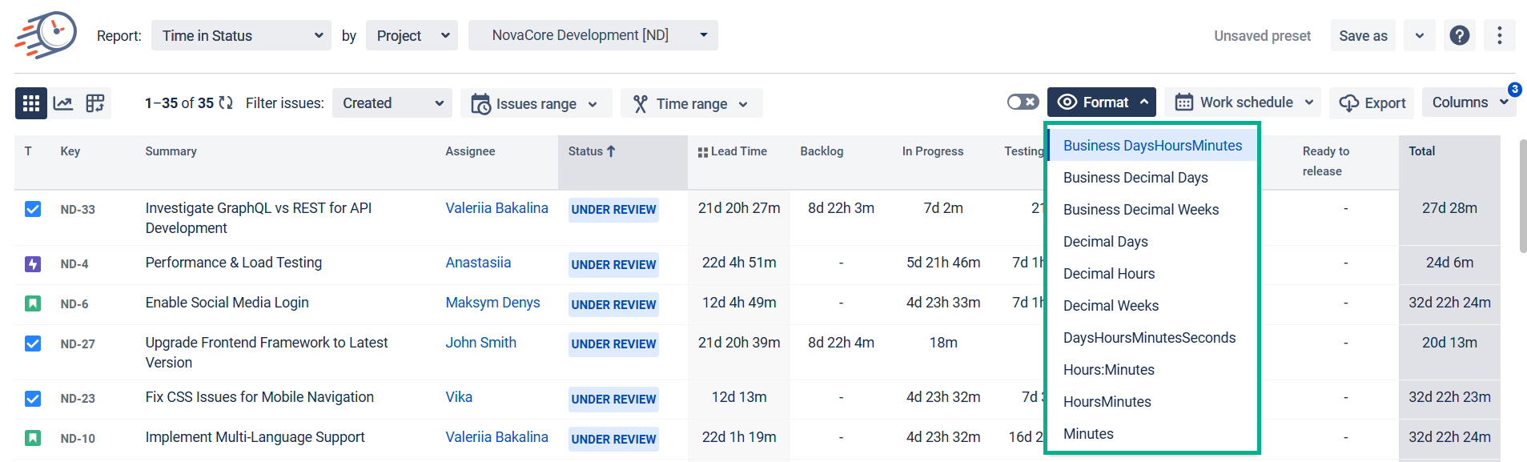Open the pivot table view icon
The width and height of the screenshot is (1527, 462).
(x=95, y=103)
